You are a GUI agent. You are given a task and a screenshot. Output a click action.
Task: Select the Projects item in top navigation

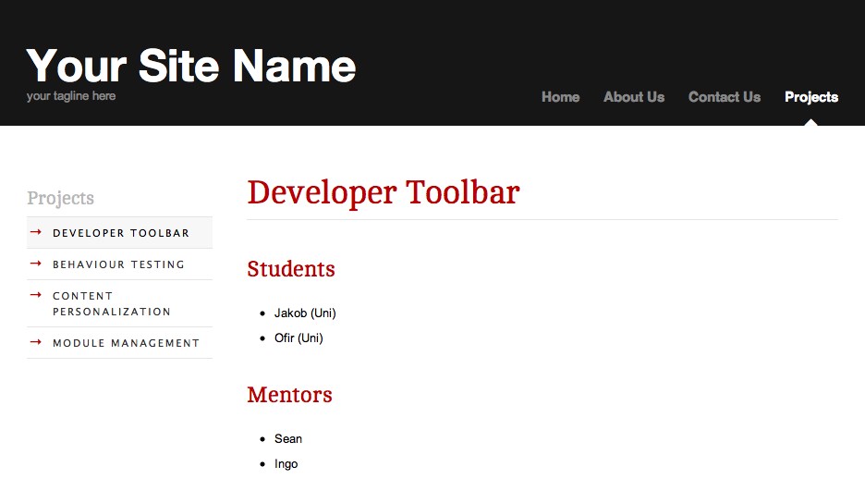click(810, 97)
